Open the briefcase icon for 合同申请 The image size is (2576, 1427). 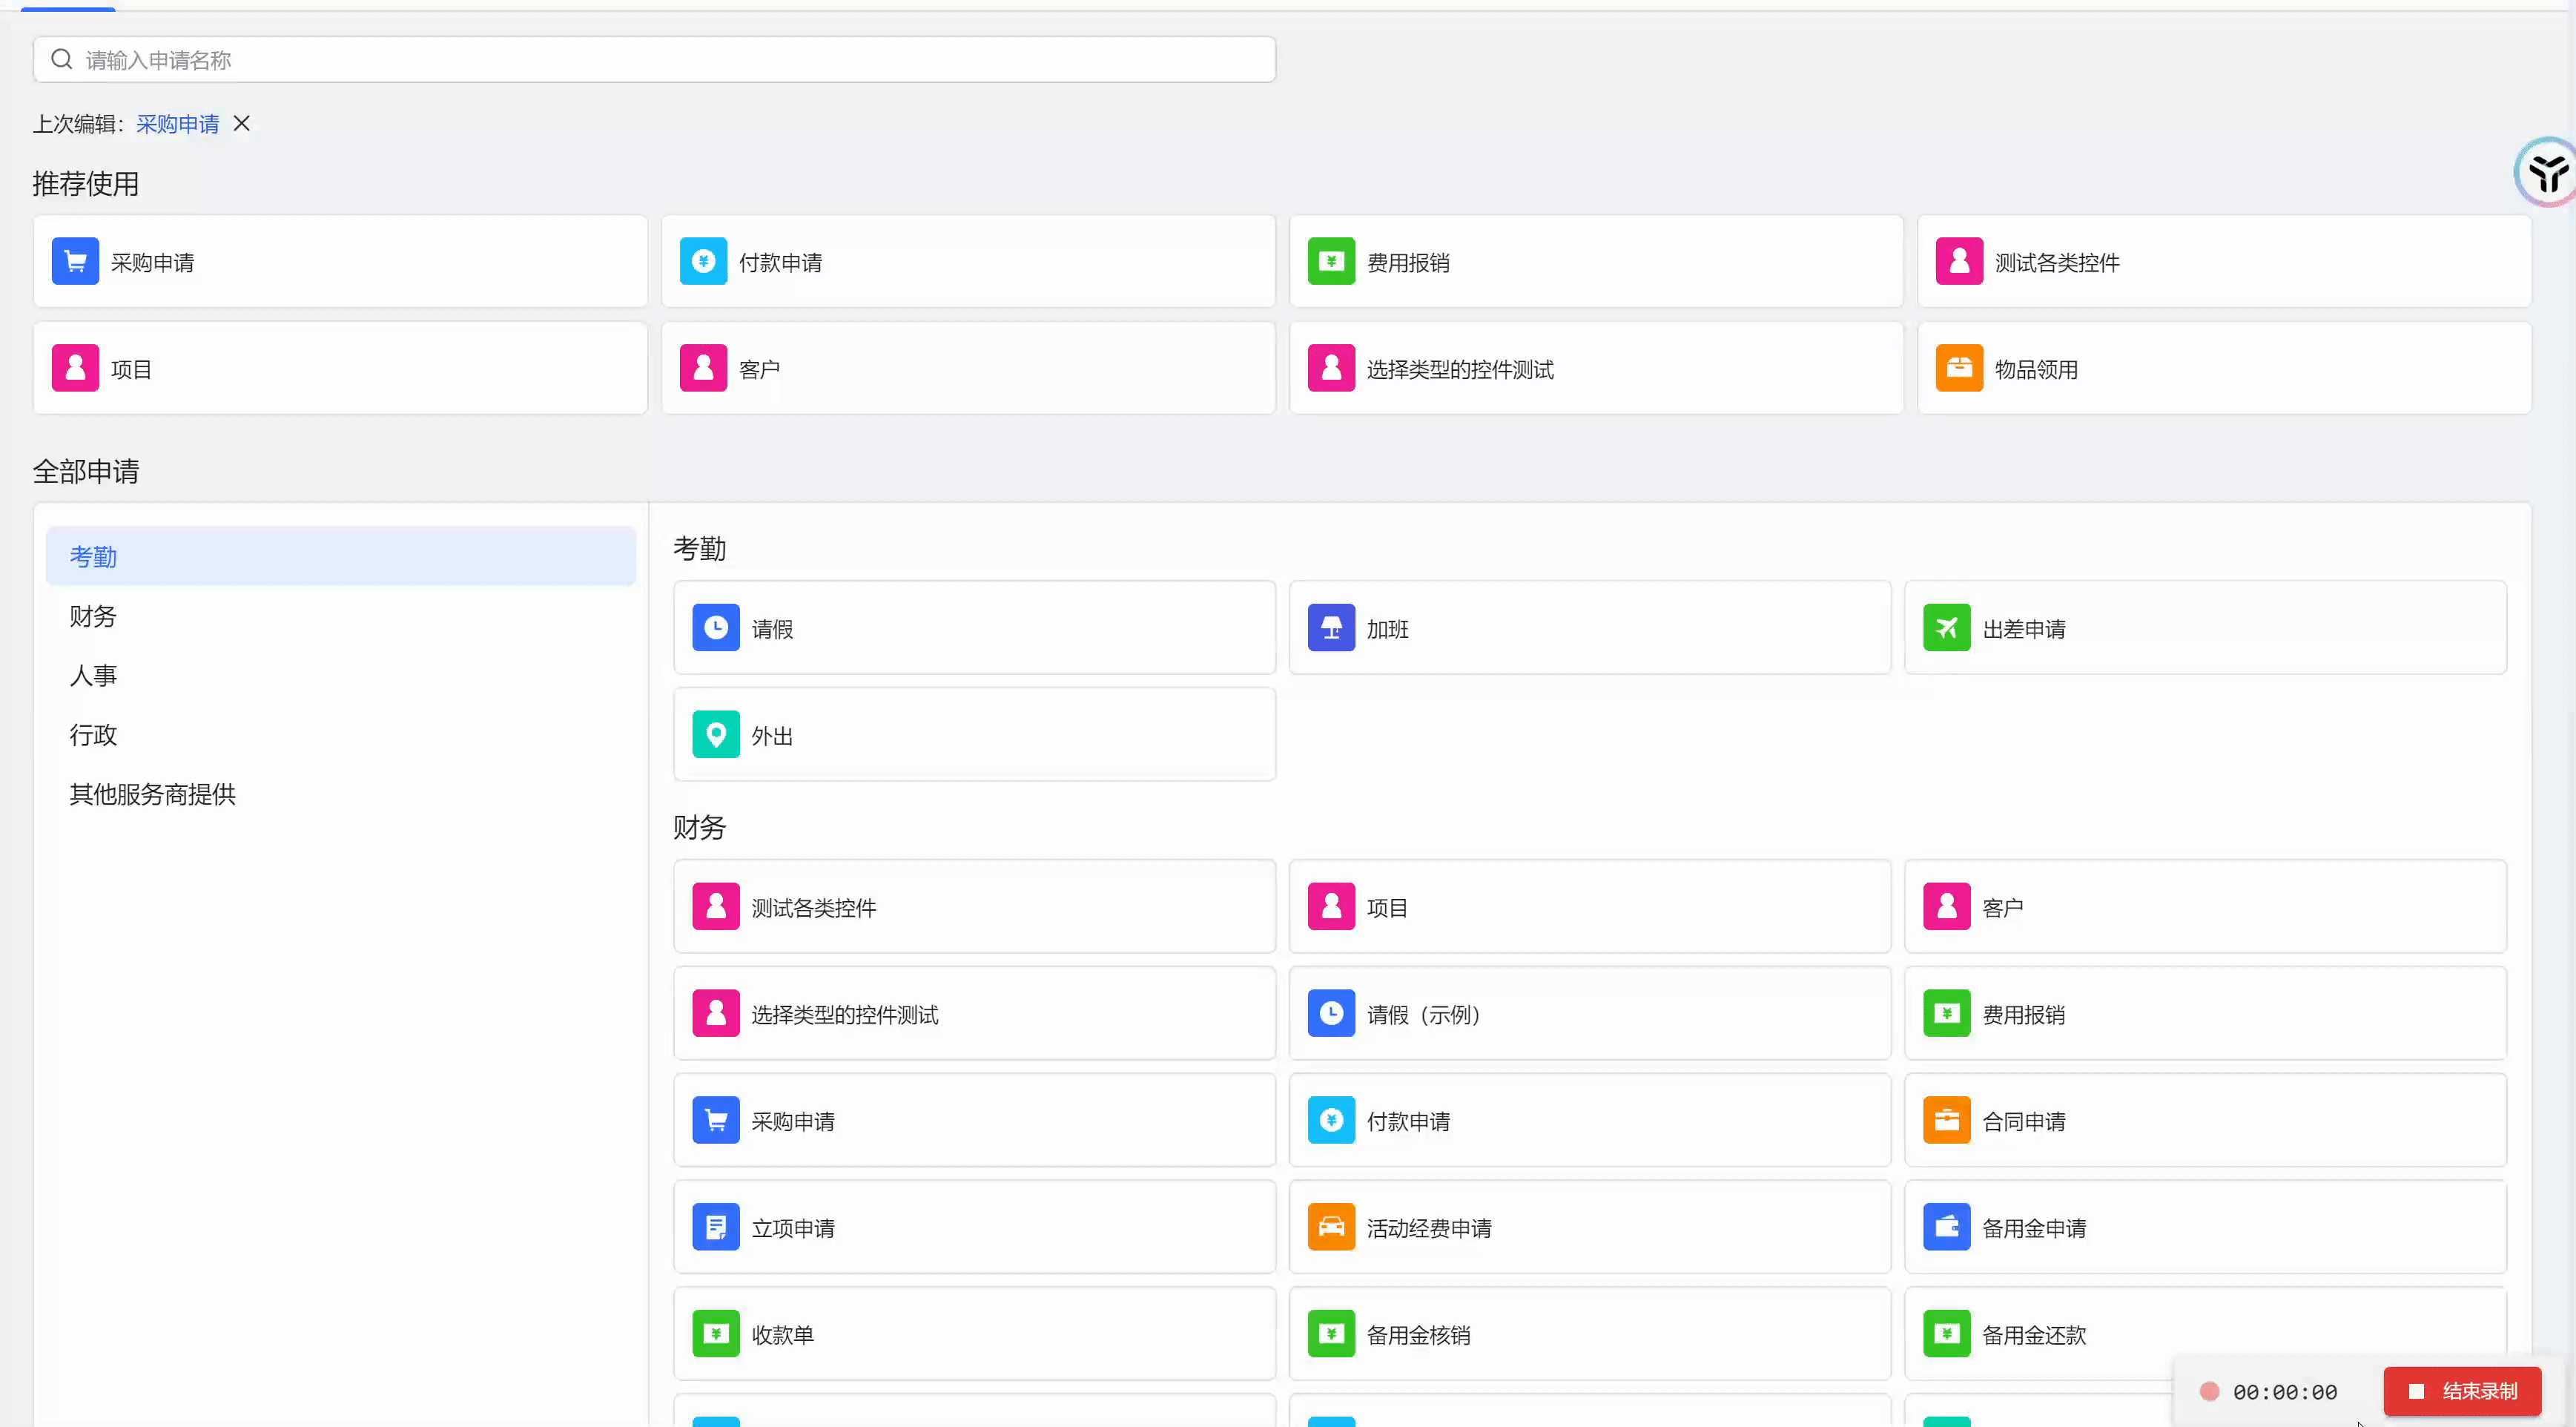click(1946, 1120)
